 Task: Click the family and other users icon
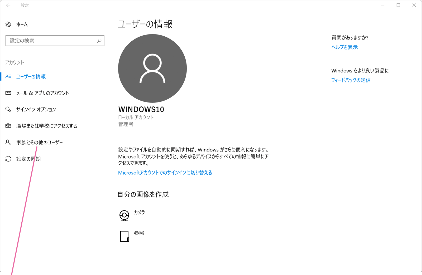click(8, 142)
